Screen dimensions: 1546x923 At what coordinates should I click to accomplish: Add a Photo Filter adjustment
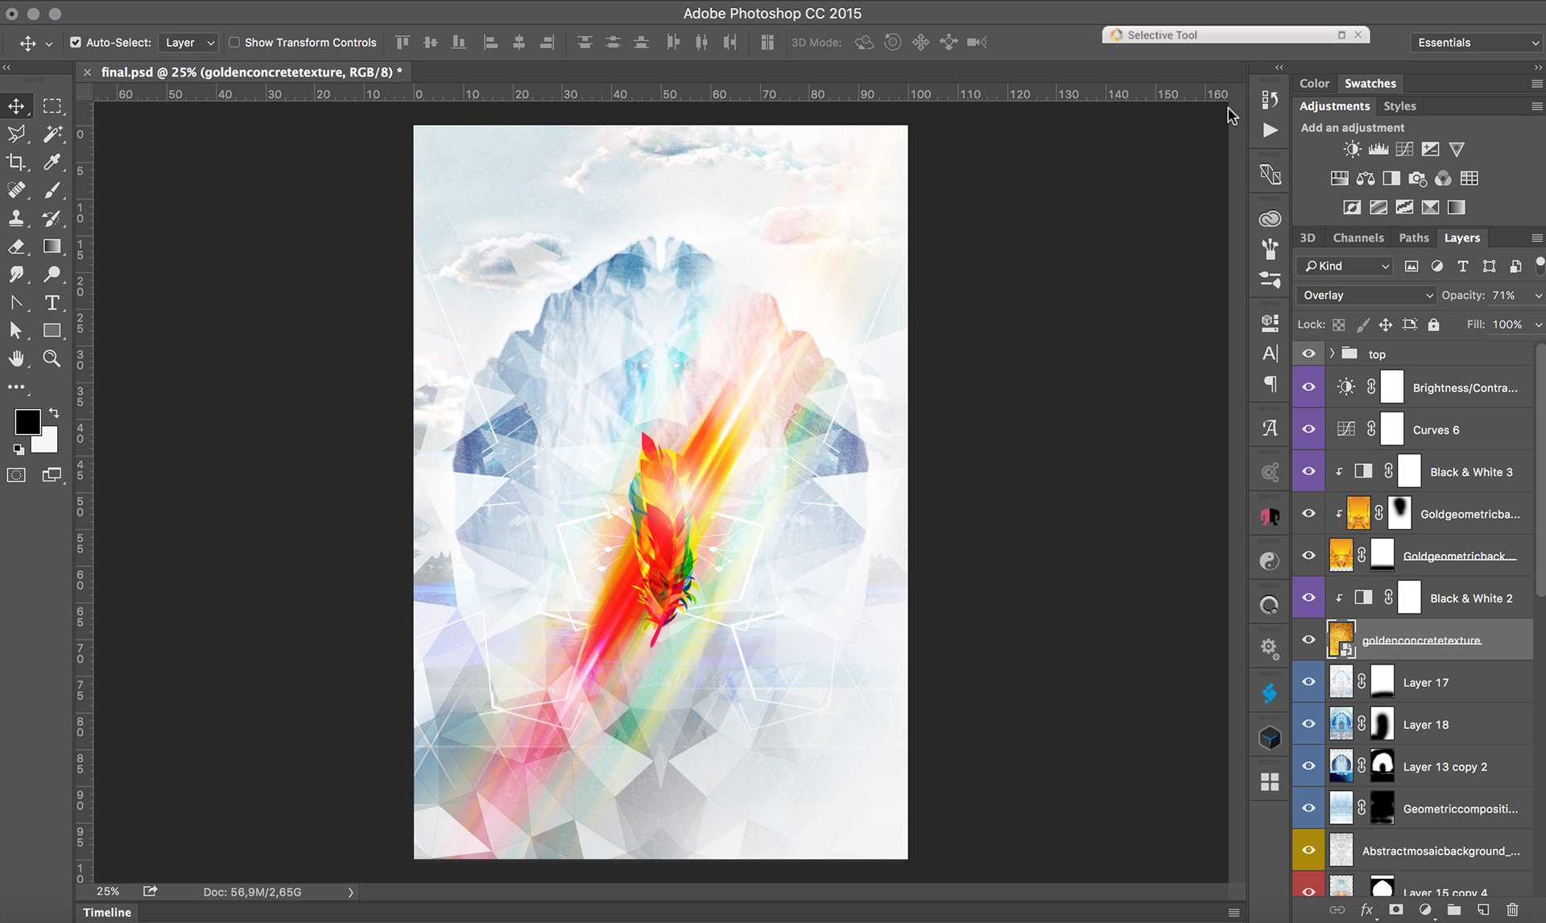point(1418,178)
